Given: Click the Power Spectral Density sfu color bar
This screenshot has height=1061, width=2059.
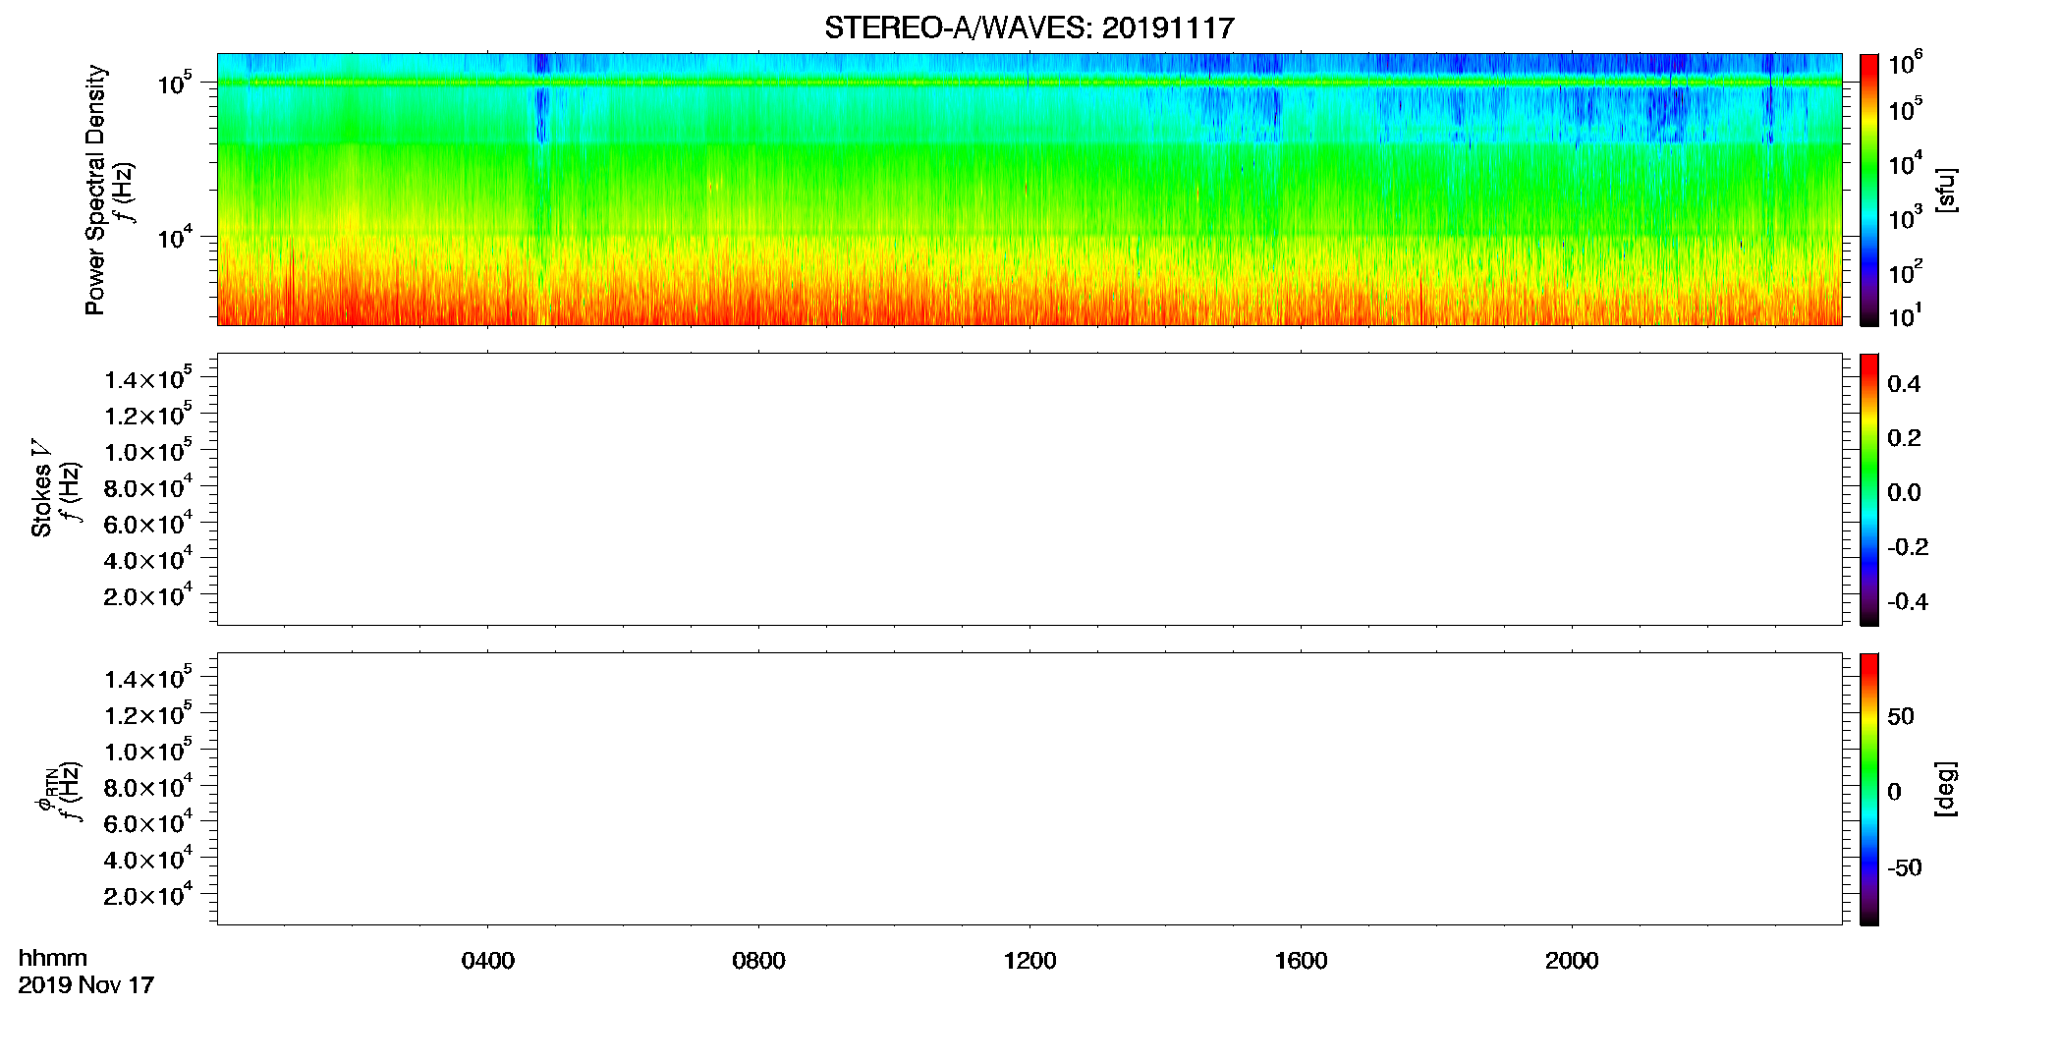Looking at the screenshot, I should coord(1868,190).
